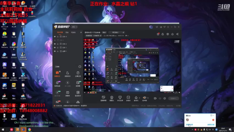The width and height of the screenshot is (234, 132).
Task: Open Microsoft Edge desktop icon
Action: click(x=4, y=26)
